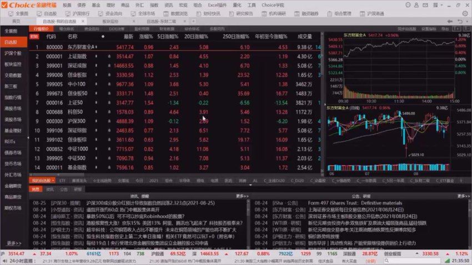The image size is (472, 265).
Task: Expand sidebar 更多>> entry
Action: click(x=14, y=243)
